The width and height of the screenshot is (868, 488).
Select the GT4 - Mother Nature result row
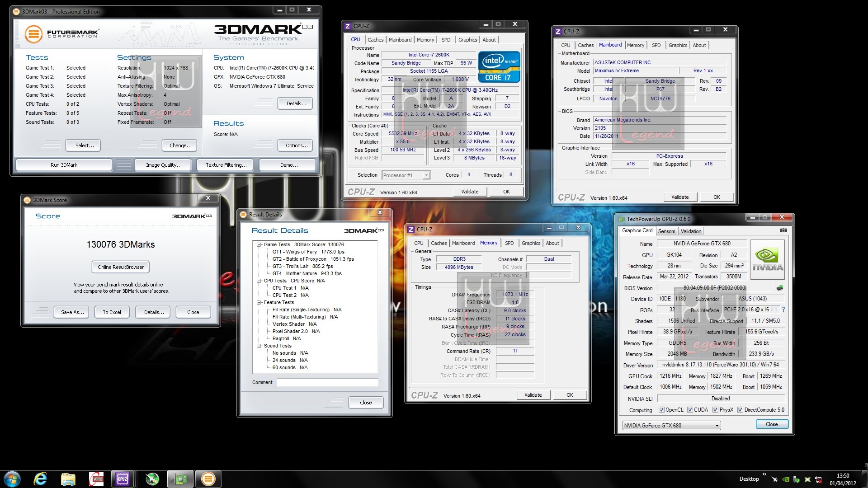click(307, 273)
